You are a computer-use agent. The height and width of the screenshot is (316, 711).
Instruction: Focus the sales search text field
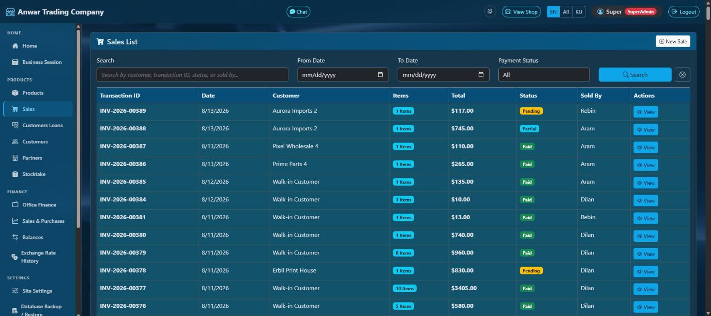192,75
